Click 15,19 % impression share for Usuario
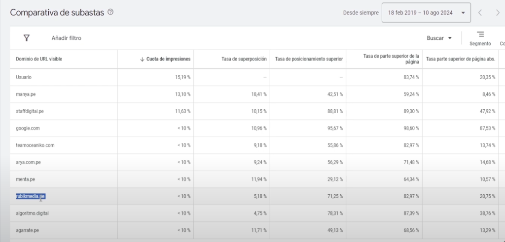The height and width of the screenshot is (242, 505). (x=182, y=77)
